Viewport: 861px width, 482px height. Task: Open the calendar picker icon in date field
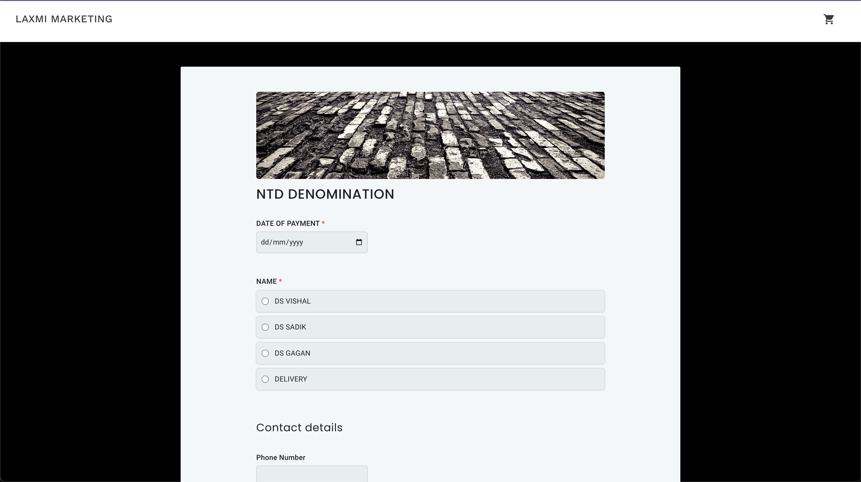(x=359, y=242)
